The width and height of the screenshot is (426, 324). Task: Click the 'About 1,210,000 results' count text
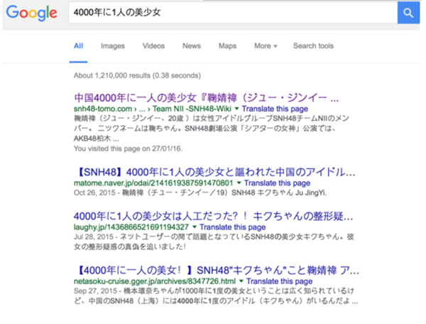pos(137,75)
